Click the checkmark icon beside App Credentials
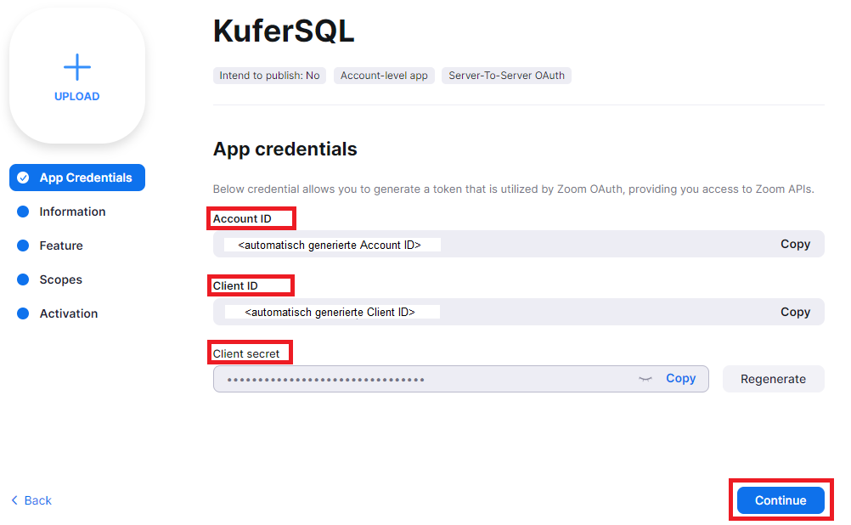 (23, 178)
